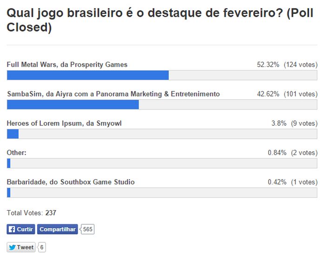The width and height of the screenshot is (323, 258).
Task: Click the Barbaridade option label
Action: click(x=71, y=182)
